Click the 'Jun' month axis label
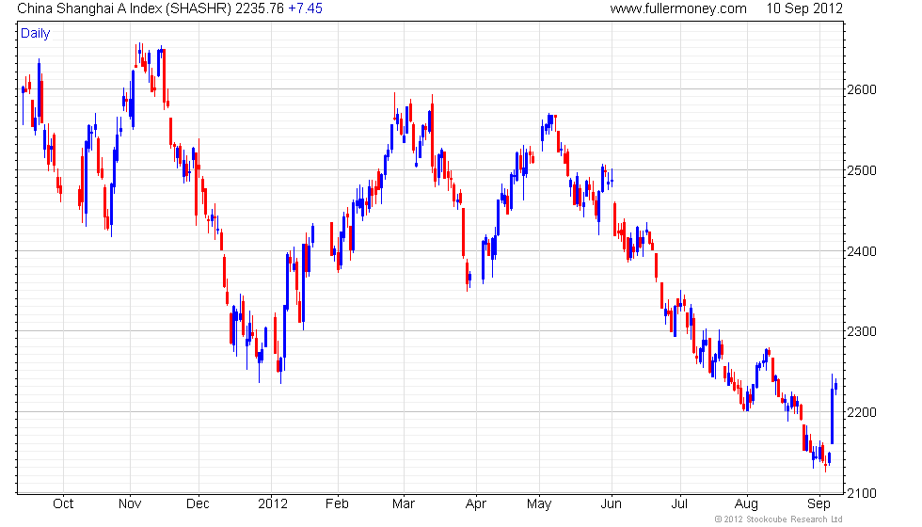922x527 pixels. coord(611,504)
